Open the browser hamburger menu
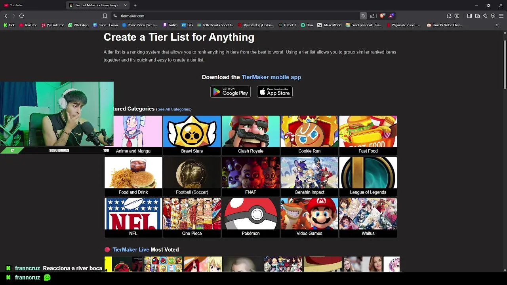The image size is (507, 285). pyautogui.click(x=501, y=16)
